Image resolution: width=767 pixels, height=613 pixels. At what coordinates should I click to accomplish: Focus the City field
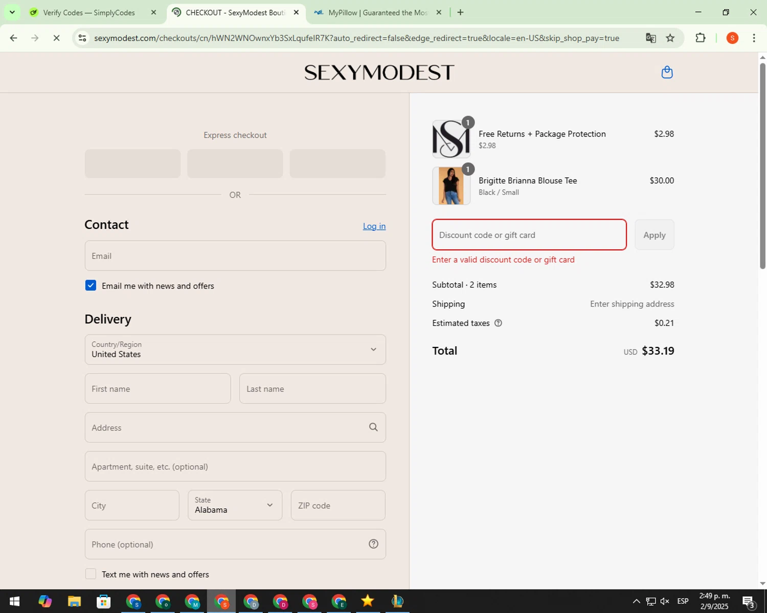coord(132,505)
